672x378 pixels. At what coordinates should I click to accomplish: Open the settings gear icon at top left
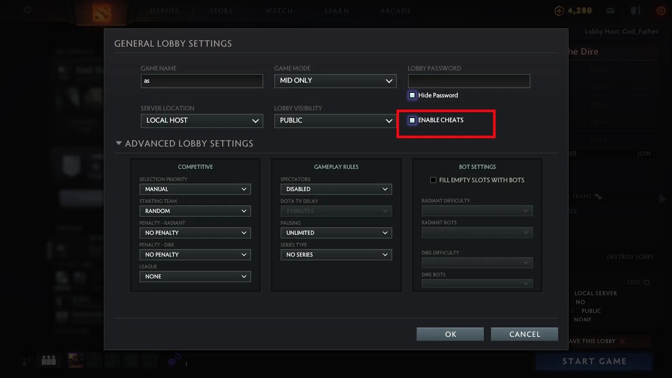pyautogui.click(x=28, y=10)
